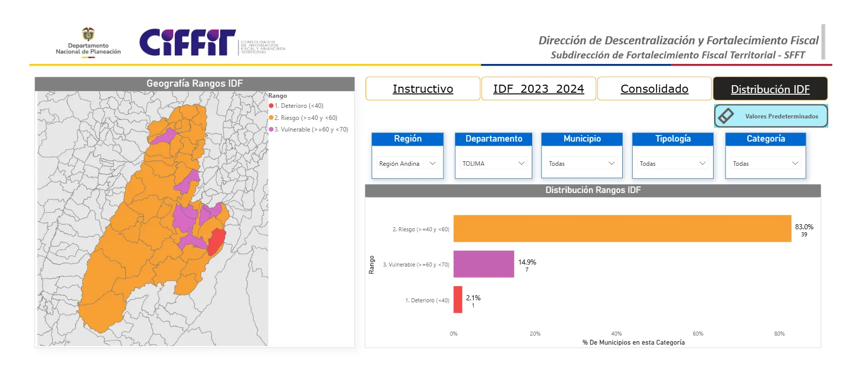The height and width of the screenshot is (391, 856).
Task: Click the orange Riesgo legend marker
Action: (x=271, y=117)
